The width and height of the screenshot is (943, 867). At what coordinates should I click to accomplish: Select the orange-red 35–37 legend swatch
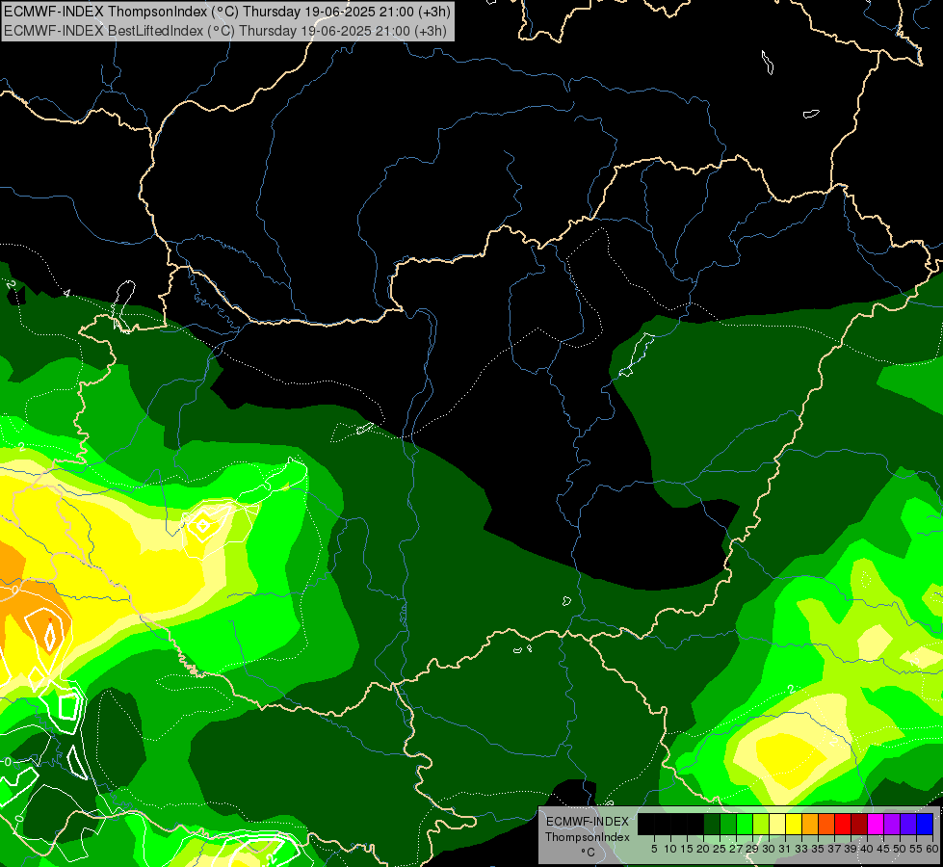[x=826, y=824]
